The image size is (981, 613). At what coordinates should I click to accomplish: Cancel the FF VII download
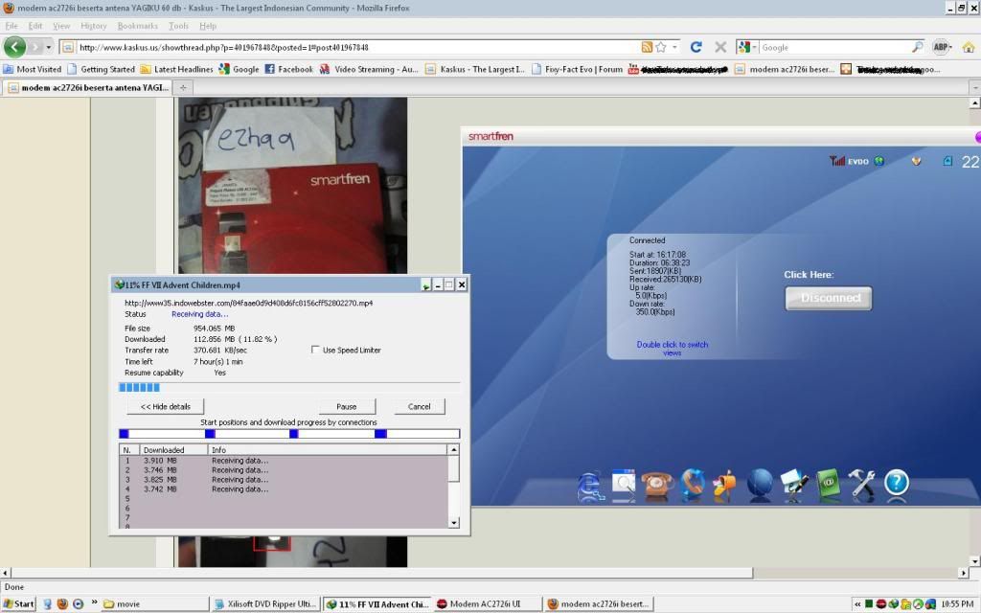tap(420, 406)
